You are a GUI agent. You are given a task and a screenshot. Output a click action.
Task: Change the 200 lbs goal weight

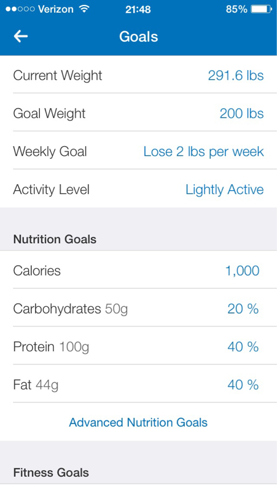[241, 114]
